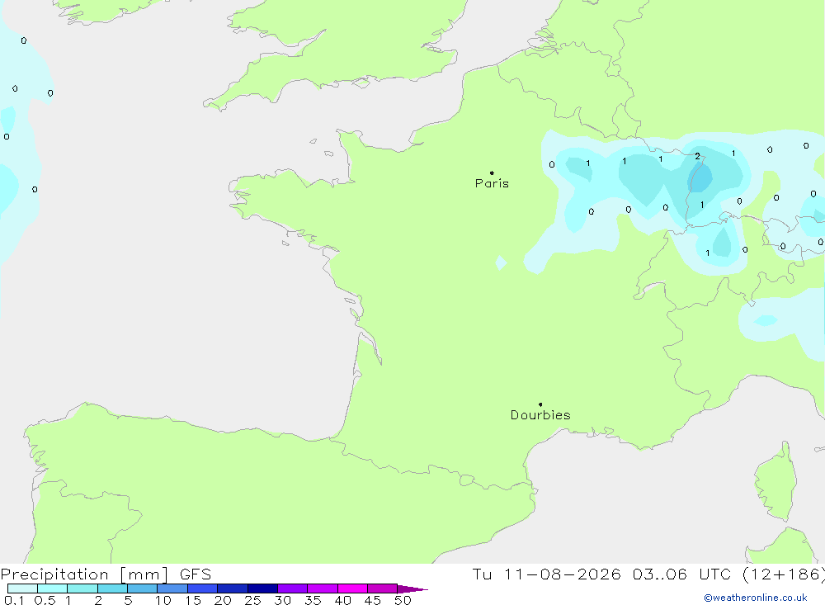
Task: Click the purple arrow at legend end
Action: click(412, 589)
